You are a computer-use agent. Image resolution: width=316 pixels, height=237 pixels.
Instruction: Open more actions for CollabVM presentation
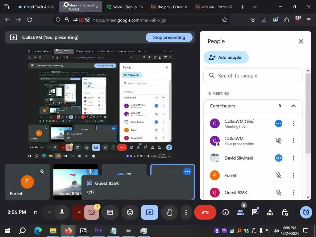click(x=293, y=141)
